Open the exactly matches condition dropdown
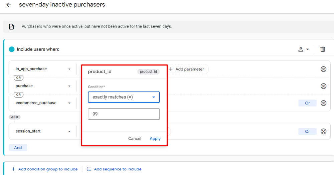The image size is (334, 175). point(124,97)
